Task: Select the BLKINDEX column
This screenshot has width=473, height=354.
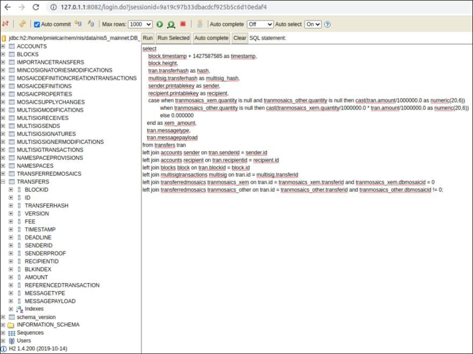Action: click(38, 269)
